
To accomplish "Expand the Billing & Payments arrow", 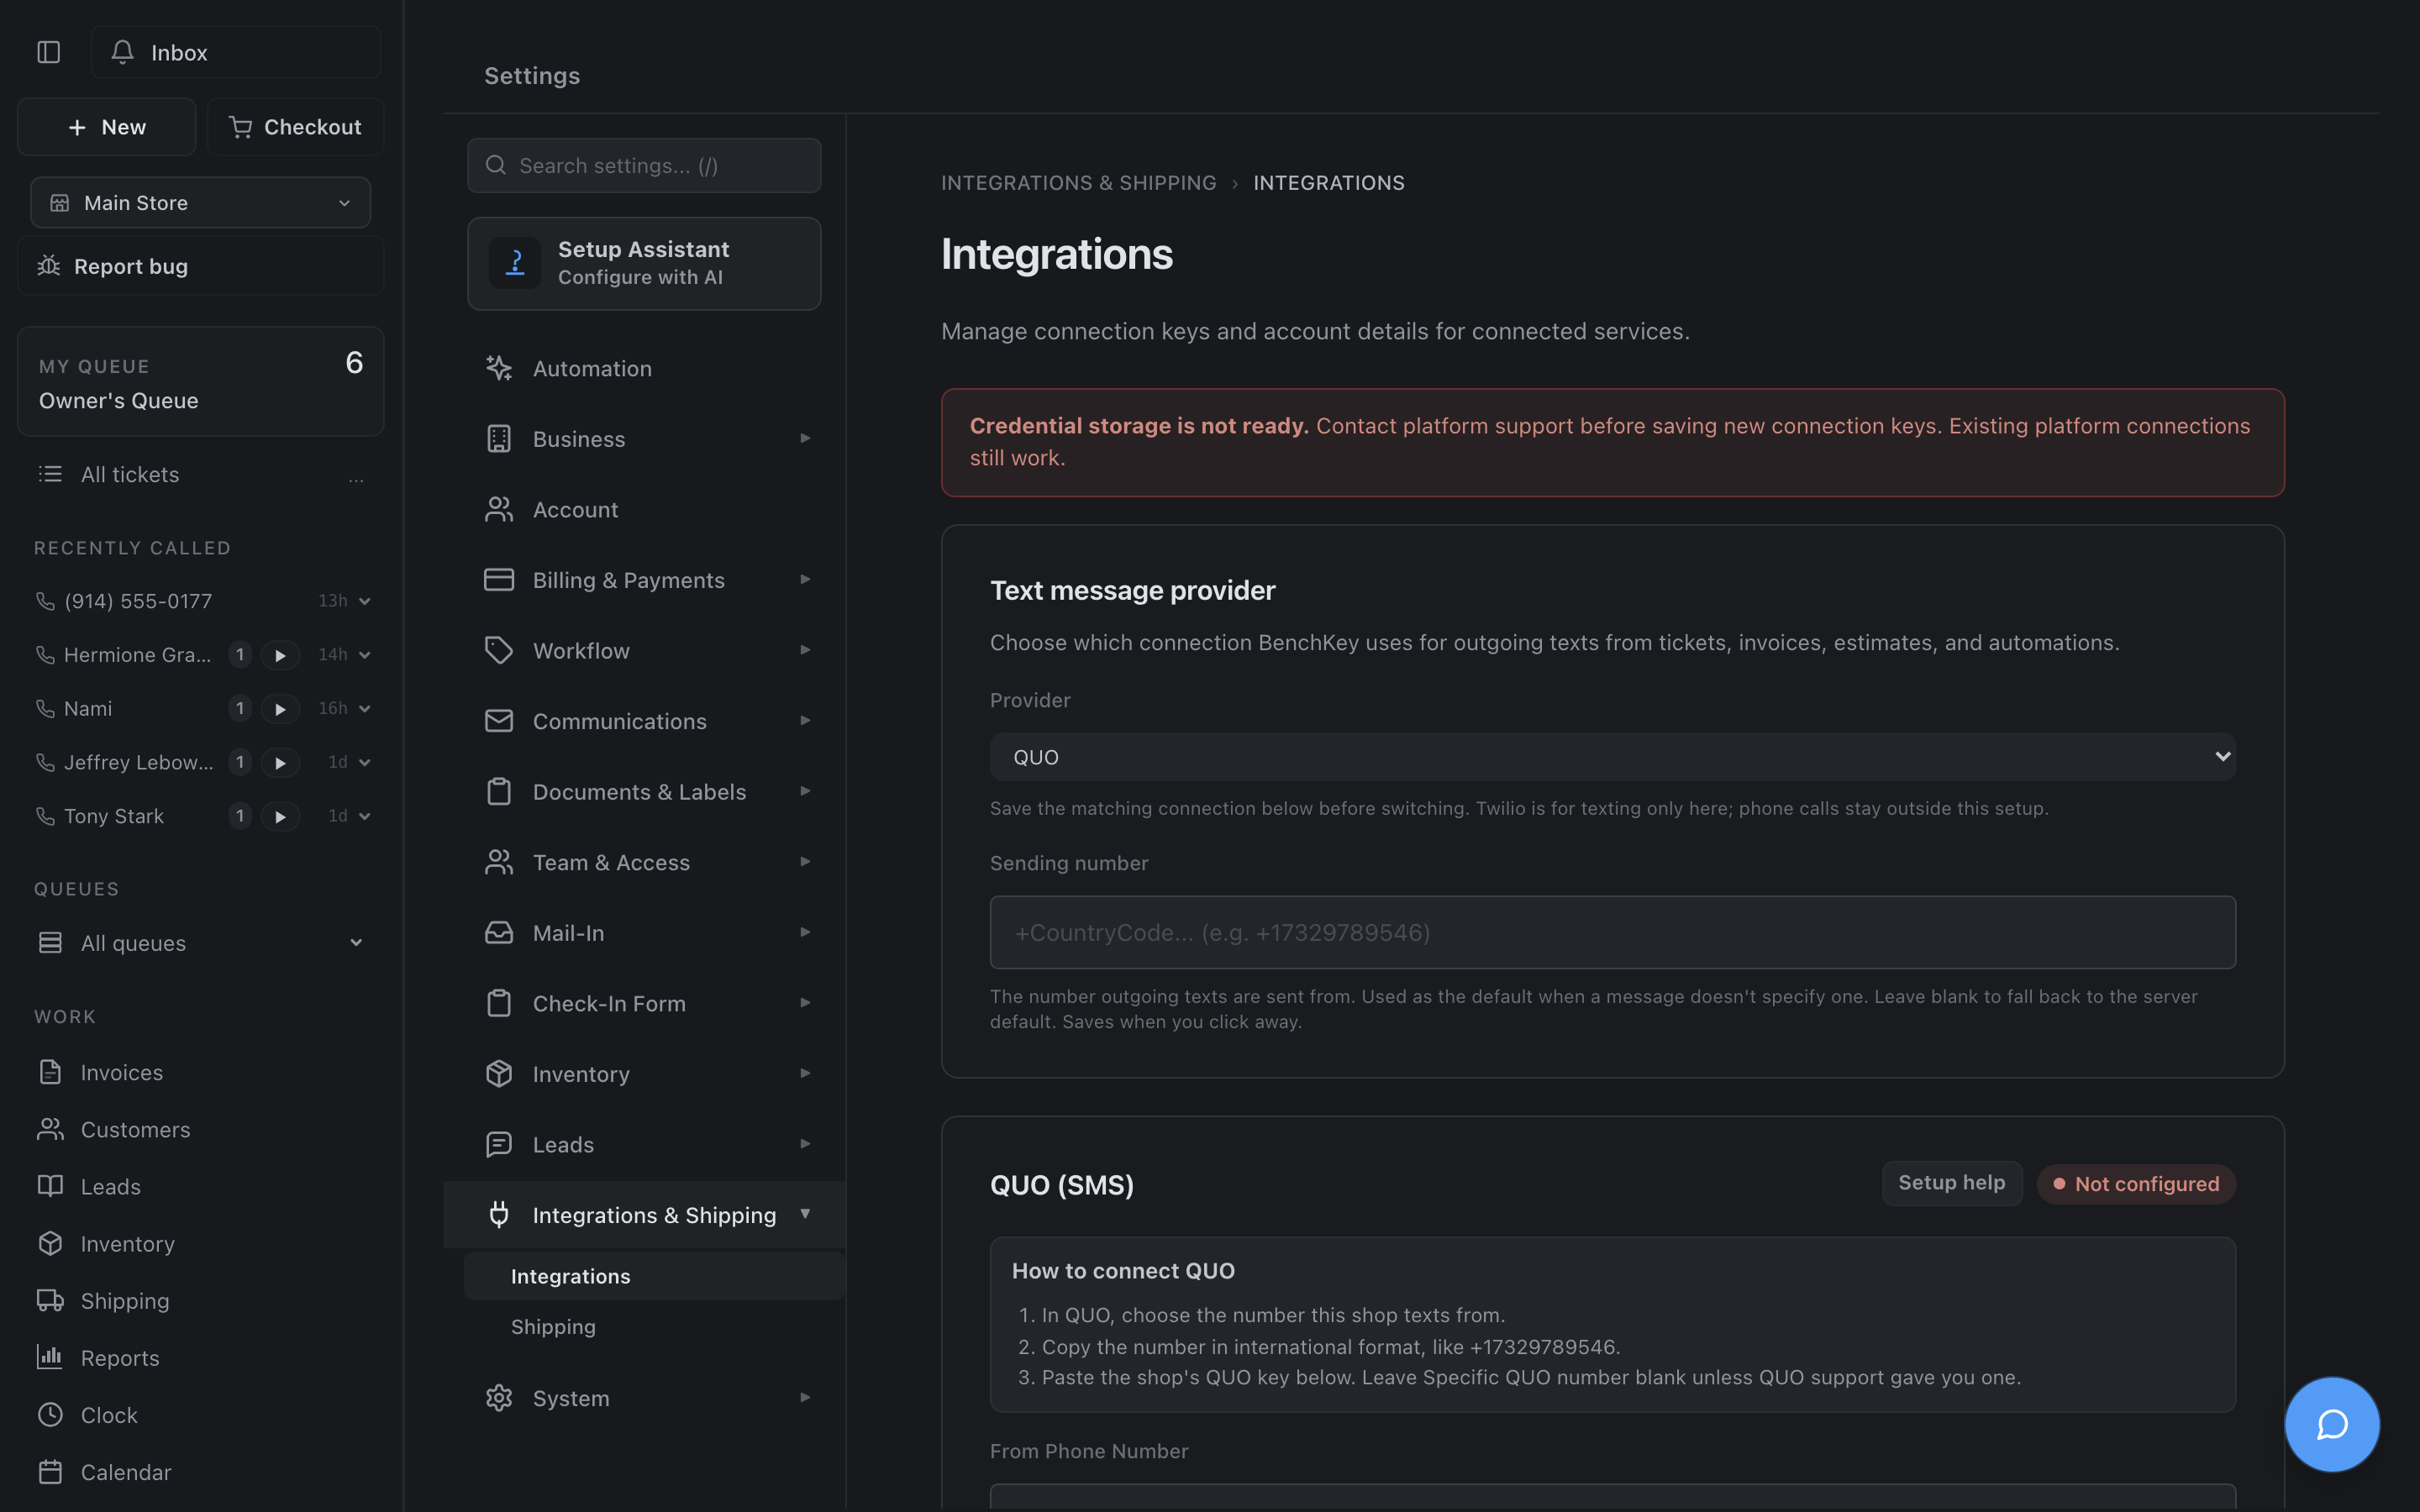I will pyautogui.click(x=805, y=579).
